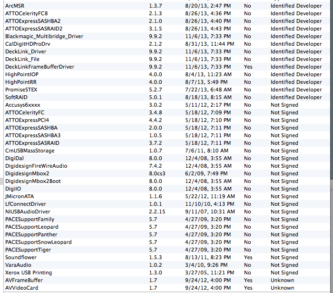Select the JMicronATA extension
The height and width of the screenshot is (293, 333).
pyautogui.click(x=166, y=196)
